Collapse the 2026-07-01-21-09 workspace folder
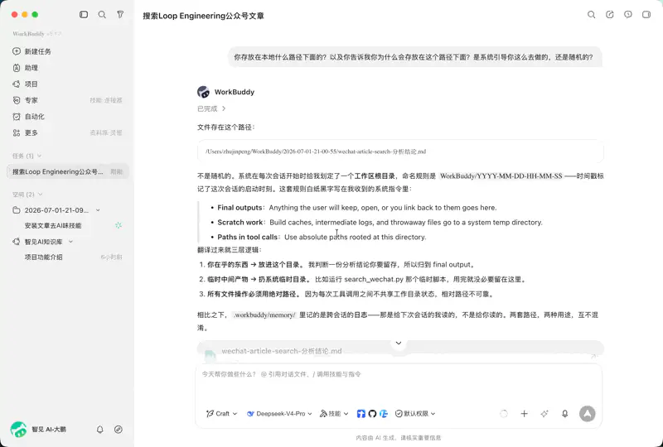 [98, 210]
